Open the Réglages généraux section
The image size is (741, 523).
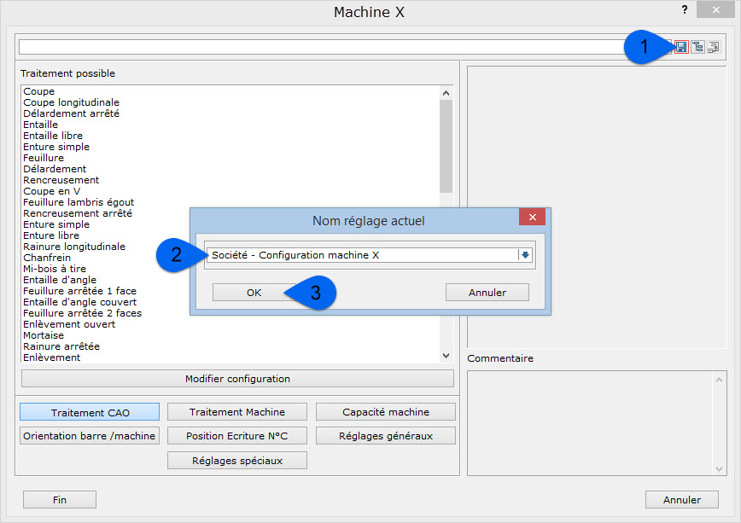click(x=385, y=436)
